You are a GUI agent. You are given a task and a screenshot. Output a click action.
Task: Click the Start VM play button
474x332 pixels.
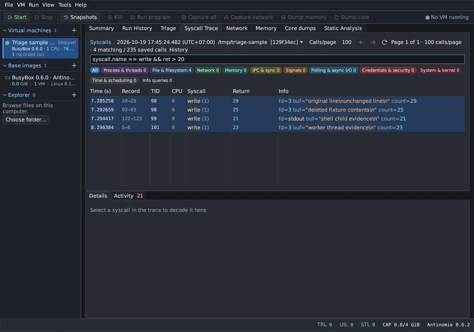[x=17, y=17]
